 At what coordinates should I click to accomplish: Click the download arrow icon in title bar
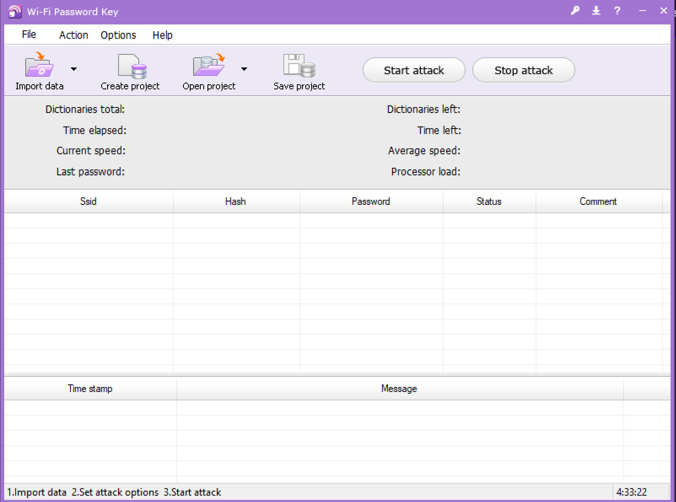tap(596, 11)
